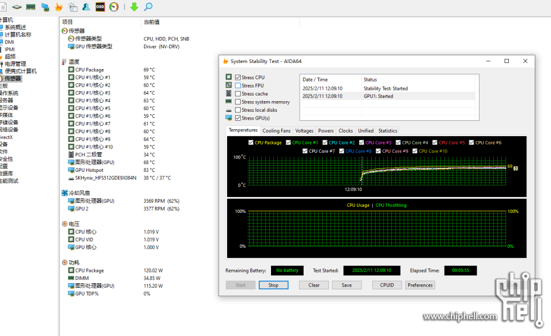Screen dimensions: 551x336
Task: Switch to the Temperatures tab
Action: tap(243, 130)
